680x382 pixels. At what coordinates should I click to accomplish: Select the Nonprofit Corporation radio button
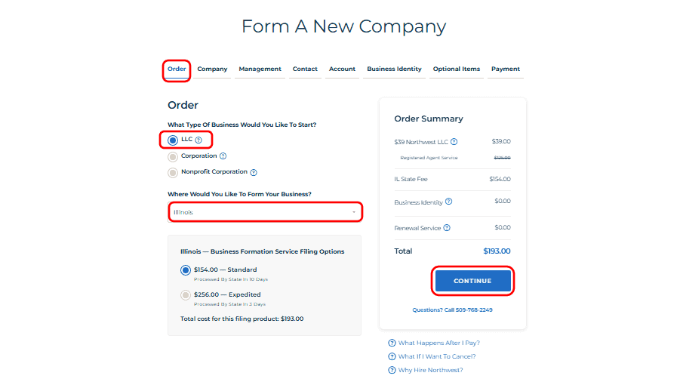click(173, 172)
